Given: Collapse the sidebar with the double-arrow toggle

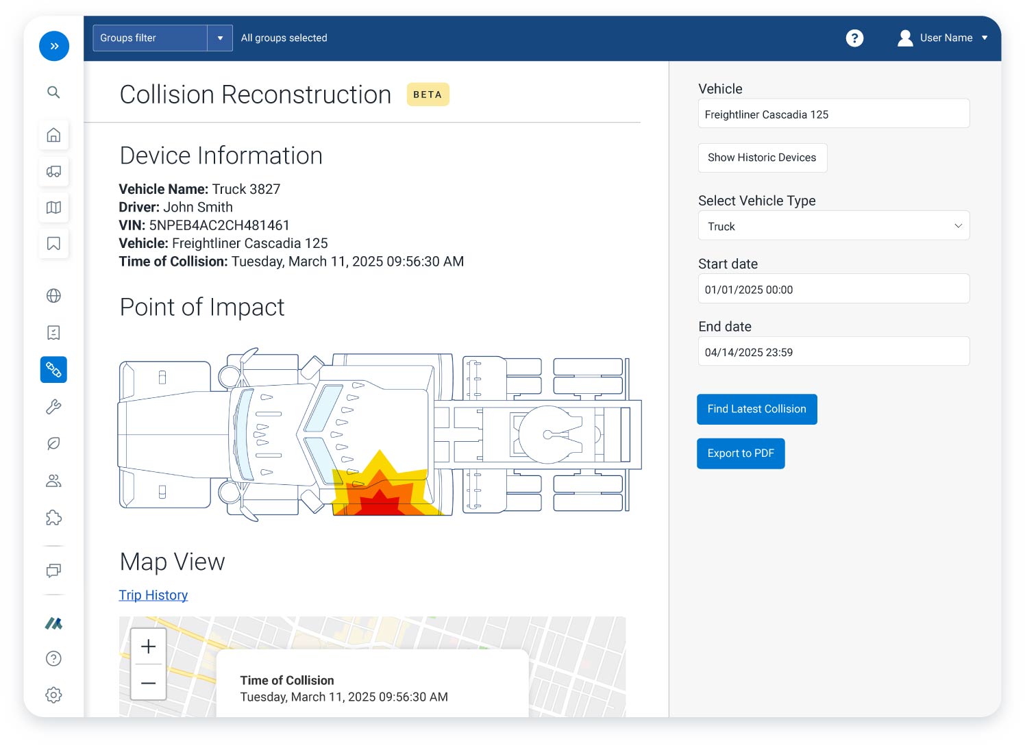Looking at the screenshot, I should click(x=54, y=46).
